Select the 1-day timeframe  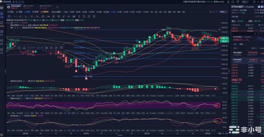[152, 12]
